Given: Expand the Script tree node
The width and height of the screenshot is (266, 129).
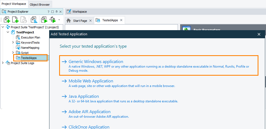Looking at the screenshot, I should pyautogui.click(x=13, y=53).
